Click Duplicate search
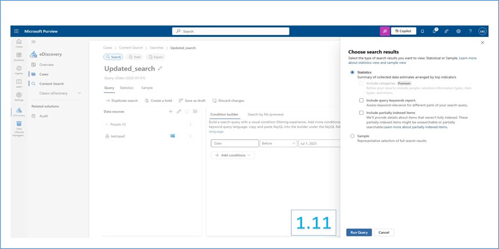This screenshot has height=249, width=499. coord(122,101)
